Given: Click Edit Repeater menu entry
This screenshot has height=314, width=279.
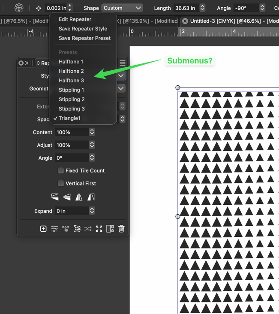Looking at the screenshot, I should 75,19.
